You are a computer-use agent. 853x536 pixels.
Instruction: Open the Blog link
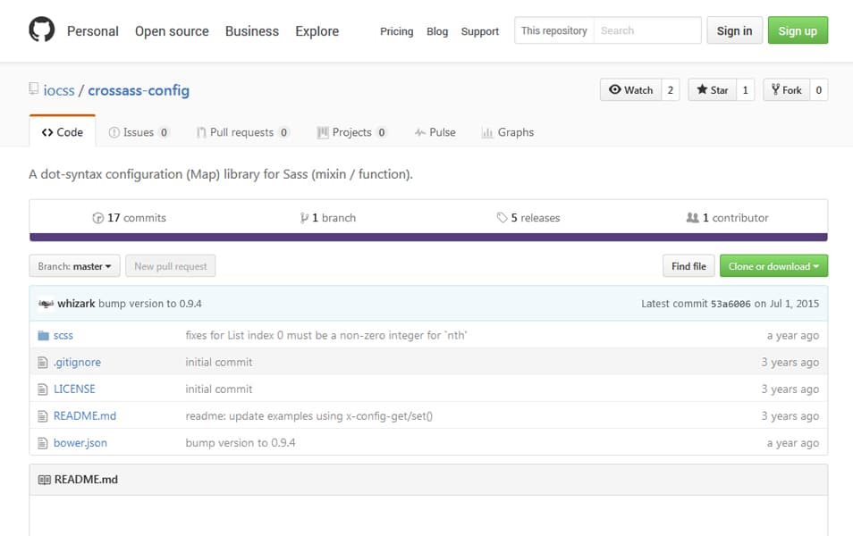(x=437, y=31)
